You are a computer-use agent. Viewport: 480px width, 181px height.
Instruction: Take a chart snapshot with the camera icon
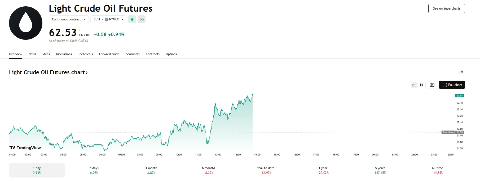[432, 85]
